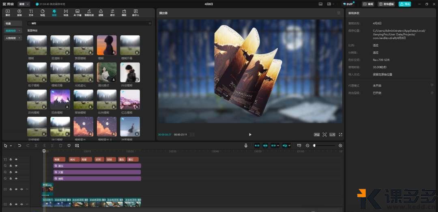This screenshot has height=212, width=438.
Task: Hide the bottom main video track
Action: click(x=16, y=204)
